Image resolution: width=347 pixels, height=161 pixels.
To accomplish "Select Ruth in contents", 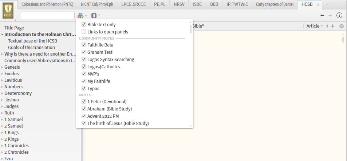I will [9, 113].
